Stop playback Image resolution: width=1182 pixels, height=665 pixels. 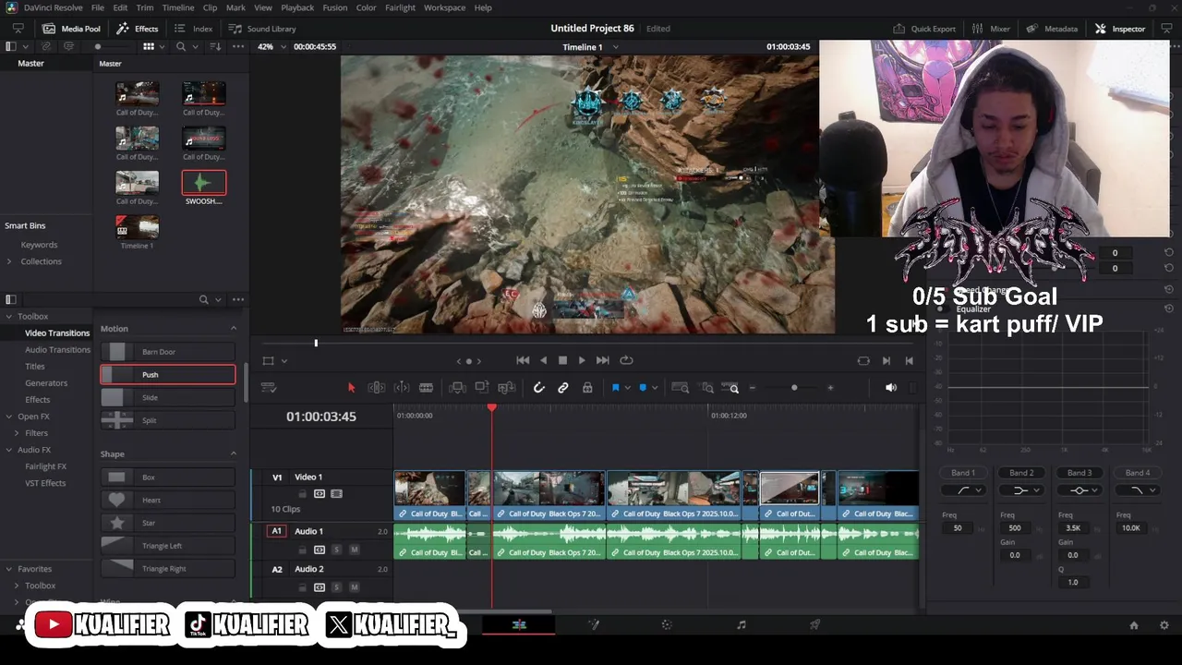click(562, 360)
